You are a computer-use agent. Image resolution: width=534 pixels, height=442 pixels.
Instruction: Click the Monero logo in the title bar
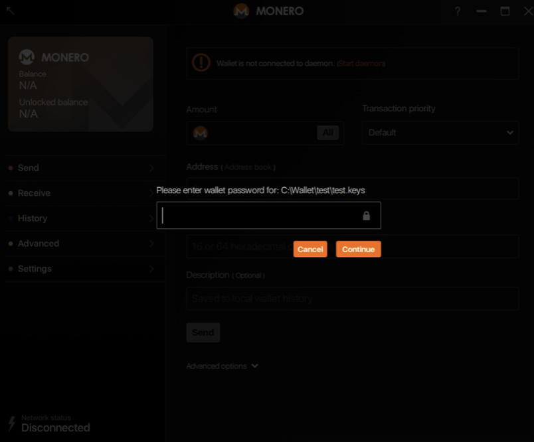tap(238, 11)
